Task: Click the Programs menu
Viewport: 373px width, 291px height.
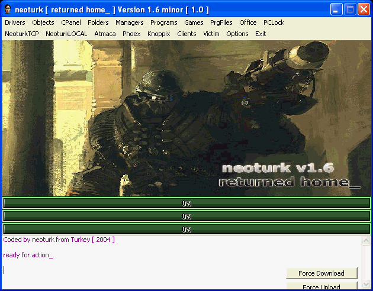Action: point(163,22)
